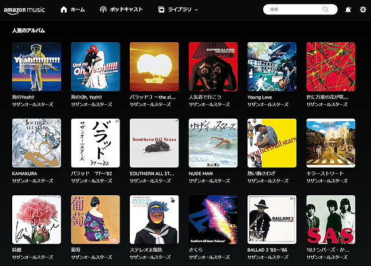
Task: Click the さくら title text
Action: pyautogui.click(x=196, y=250)
